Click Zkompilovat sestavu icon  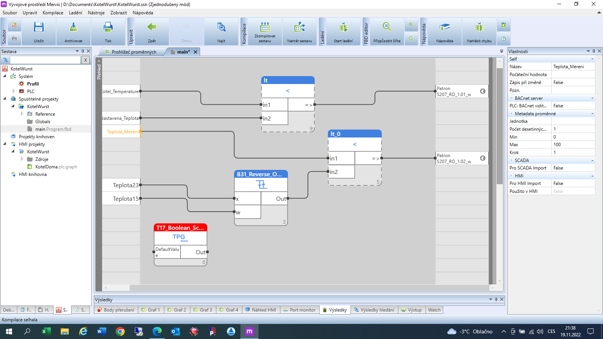pyautogui.click(x=265, y=27)
